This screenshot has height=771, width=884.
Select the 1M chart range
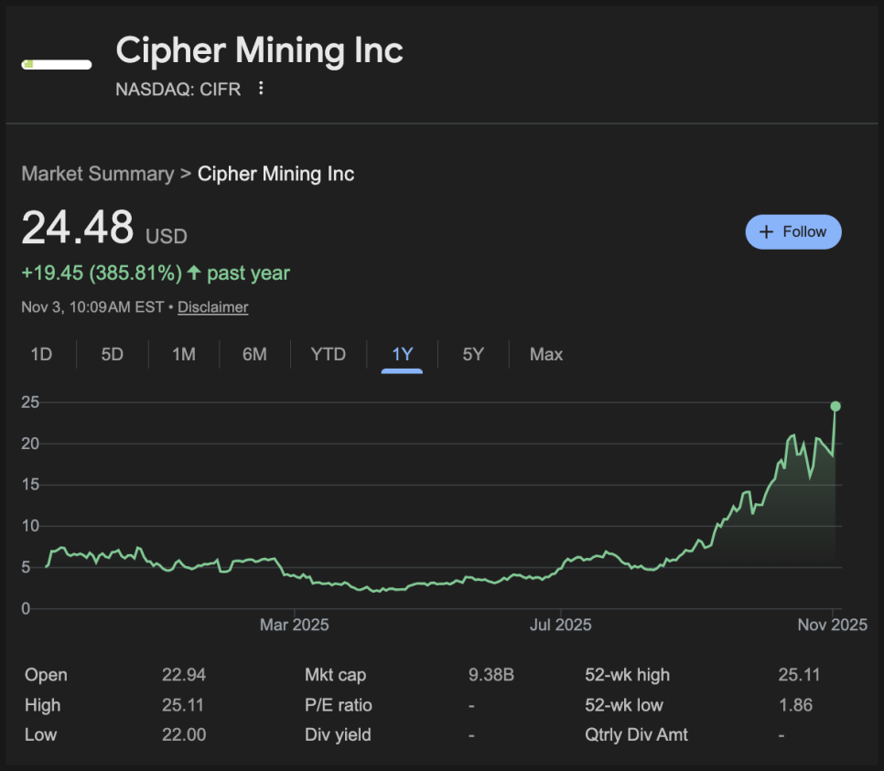(184, 354)
